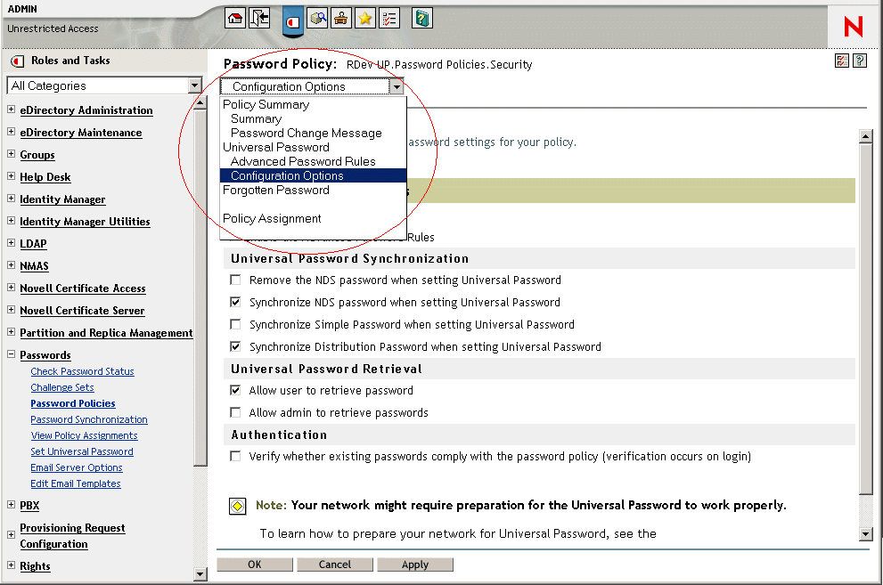Uncheck Synchronize Distribution Password checkbox
This screenshot has width=883, height=585.
pos(236,346)
